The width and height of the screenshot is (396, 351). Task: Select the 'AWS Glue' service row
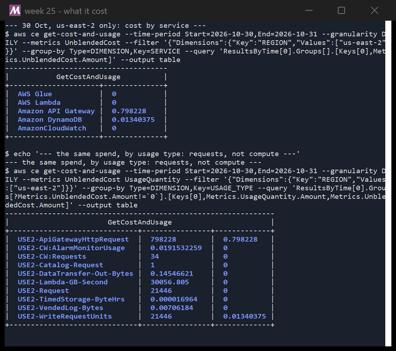86,94
